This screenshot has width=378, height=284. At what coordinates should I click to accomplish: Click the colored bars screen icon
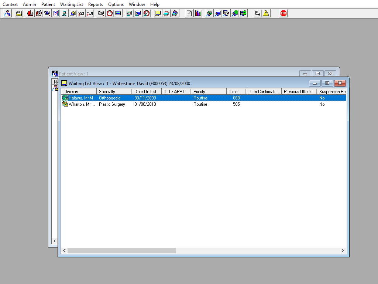point(118,13)
